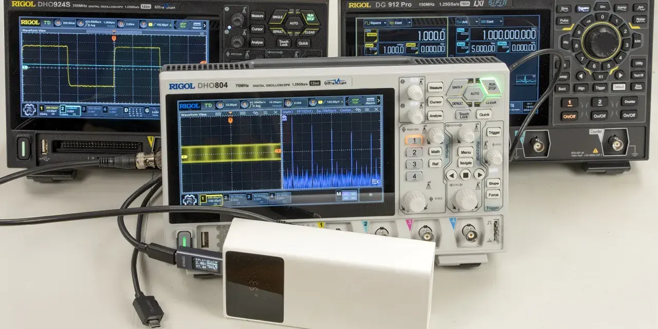The height and width of the screenshot is (329, 658).
Task: Open the Arb waveform dropdown on DG912 Pro screen
Action: pyautogui.click(x=467, y=22)
